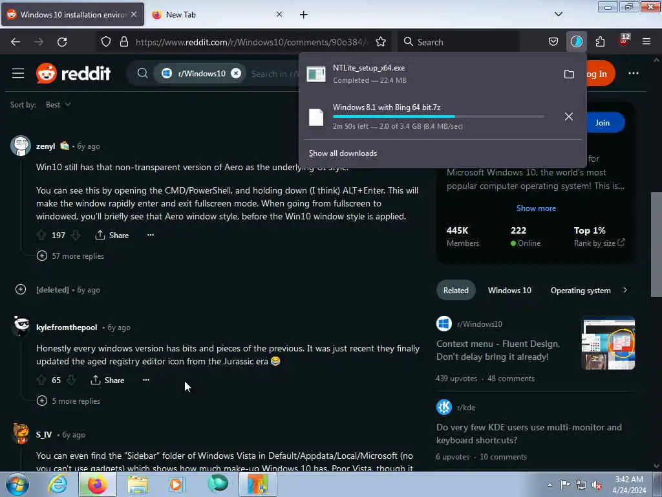
Task: Open the r/Windows10 community icon
Action: click(x=443, y=324)
